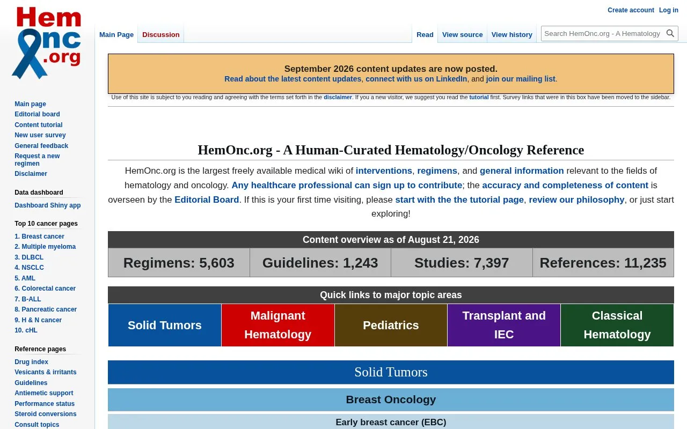Open the Drug index reference page
687x429 pixels.
(x=31, y=362)
